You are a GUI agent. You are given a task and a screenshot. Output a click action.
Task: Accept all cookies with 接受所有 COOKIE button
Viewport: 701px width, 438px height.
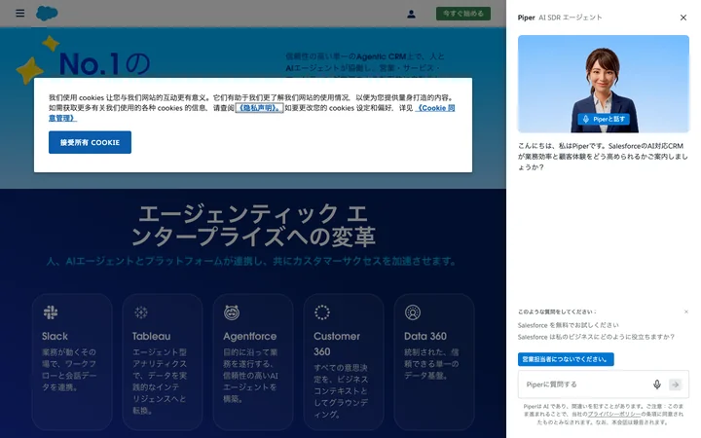[x=90, y=142]
